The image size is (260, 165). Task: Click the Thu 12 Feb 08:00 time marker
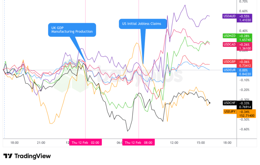click(138, 143)
